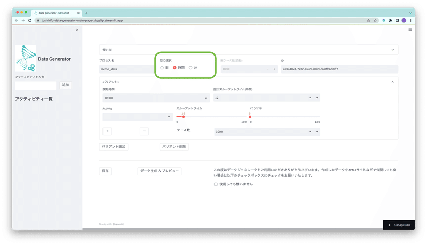Click the バラツキ slider handle

click(x=250, y=117)
